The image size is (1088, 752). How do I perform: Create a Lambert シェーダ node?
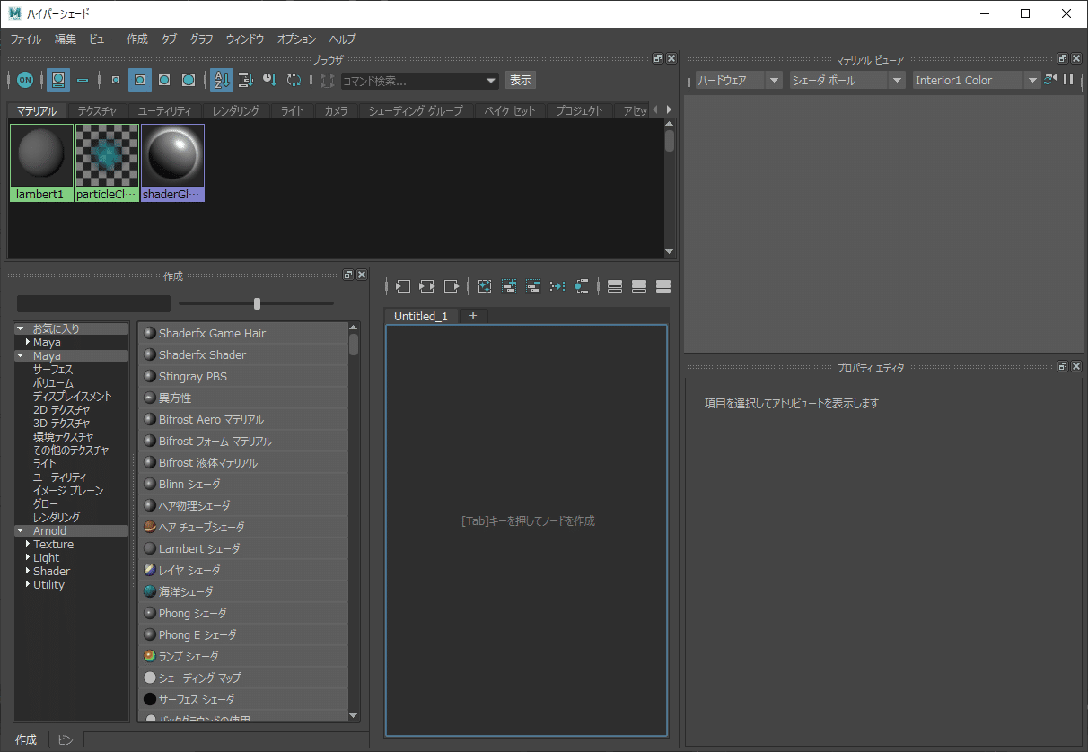[x=243, y=549]
